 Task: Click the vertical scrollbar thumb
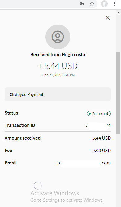click(x=118, y=93)
